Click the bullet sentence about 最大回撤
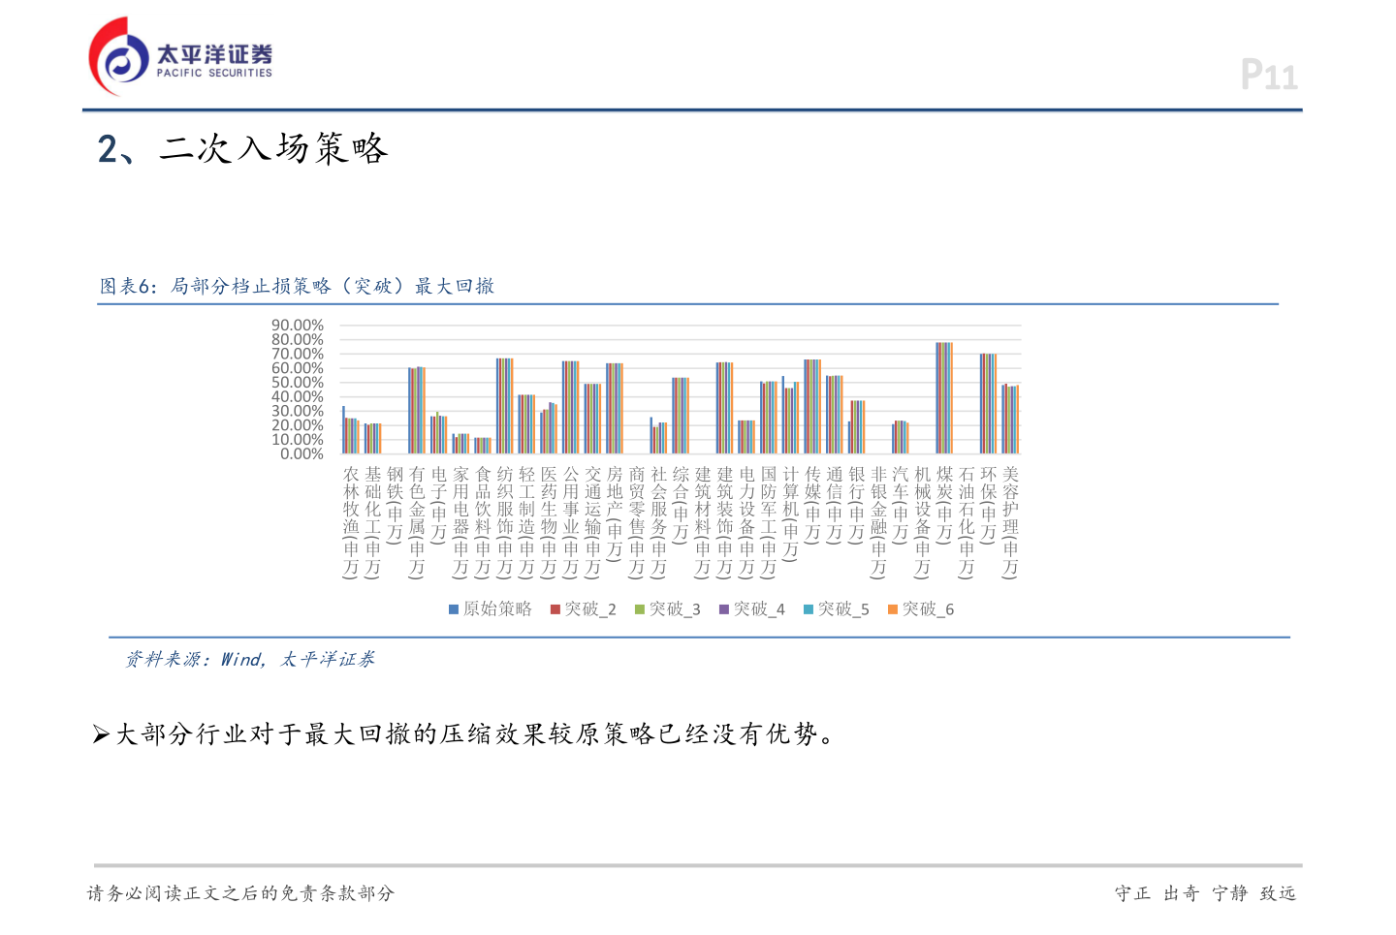 (465, 734)
